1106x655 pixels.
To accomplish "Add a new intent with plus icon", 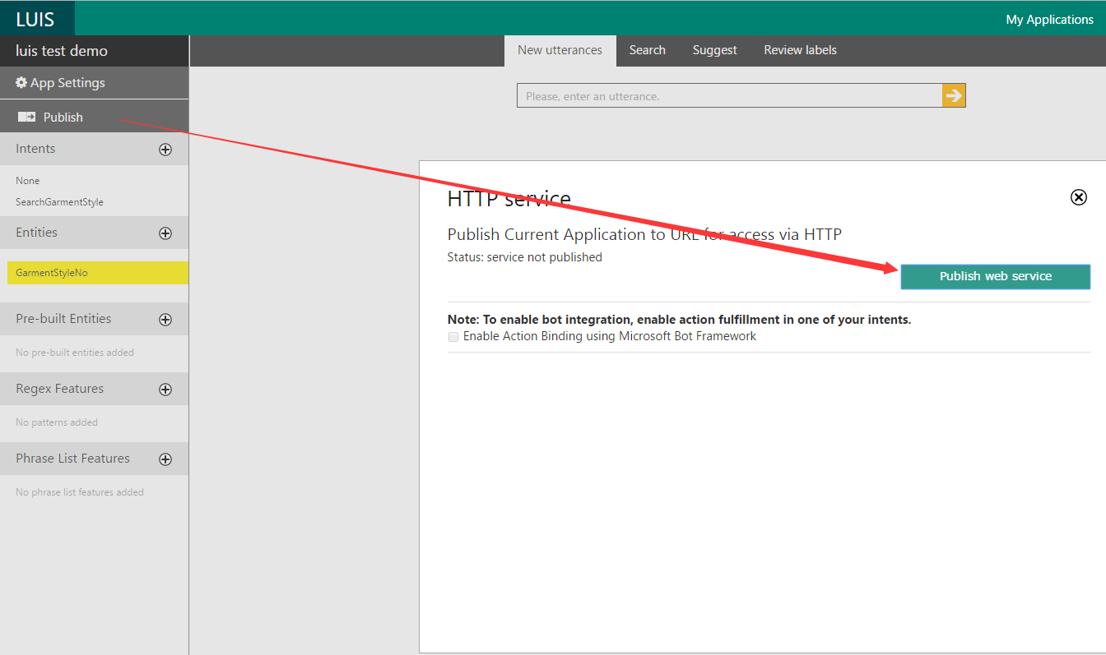I will coord(165,150).
